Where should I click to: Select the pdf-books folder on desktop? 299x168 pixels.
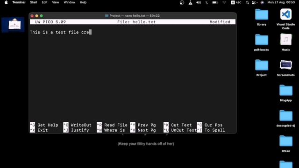point(262,42)
